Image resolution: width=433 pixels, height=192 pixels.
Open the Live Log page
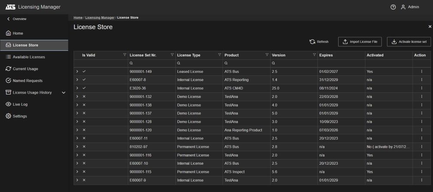[x=20, y=104]
